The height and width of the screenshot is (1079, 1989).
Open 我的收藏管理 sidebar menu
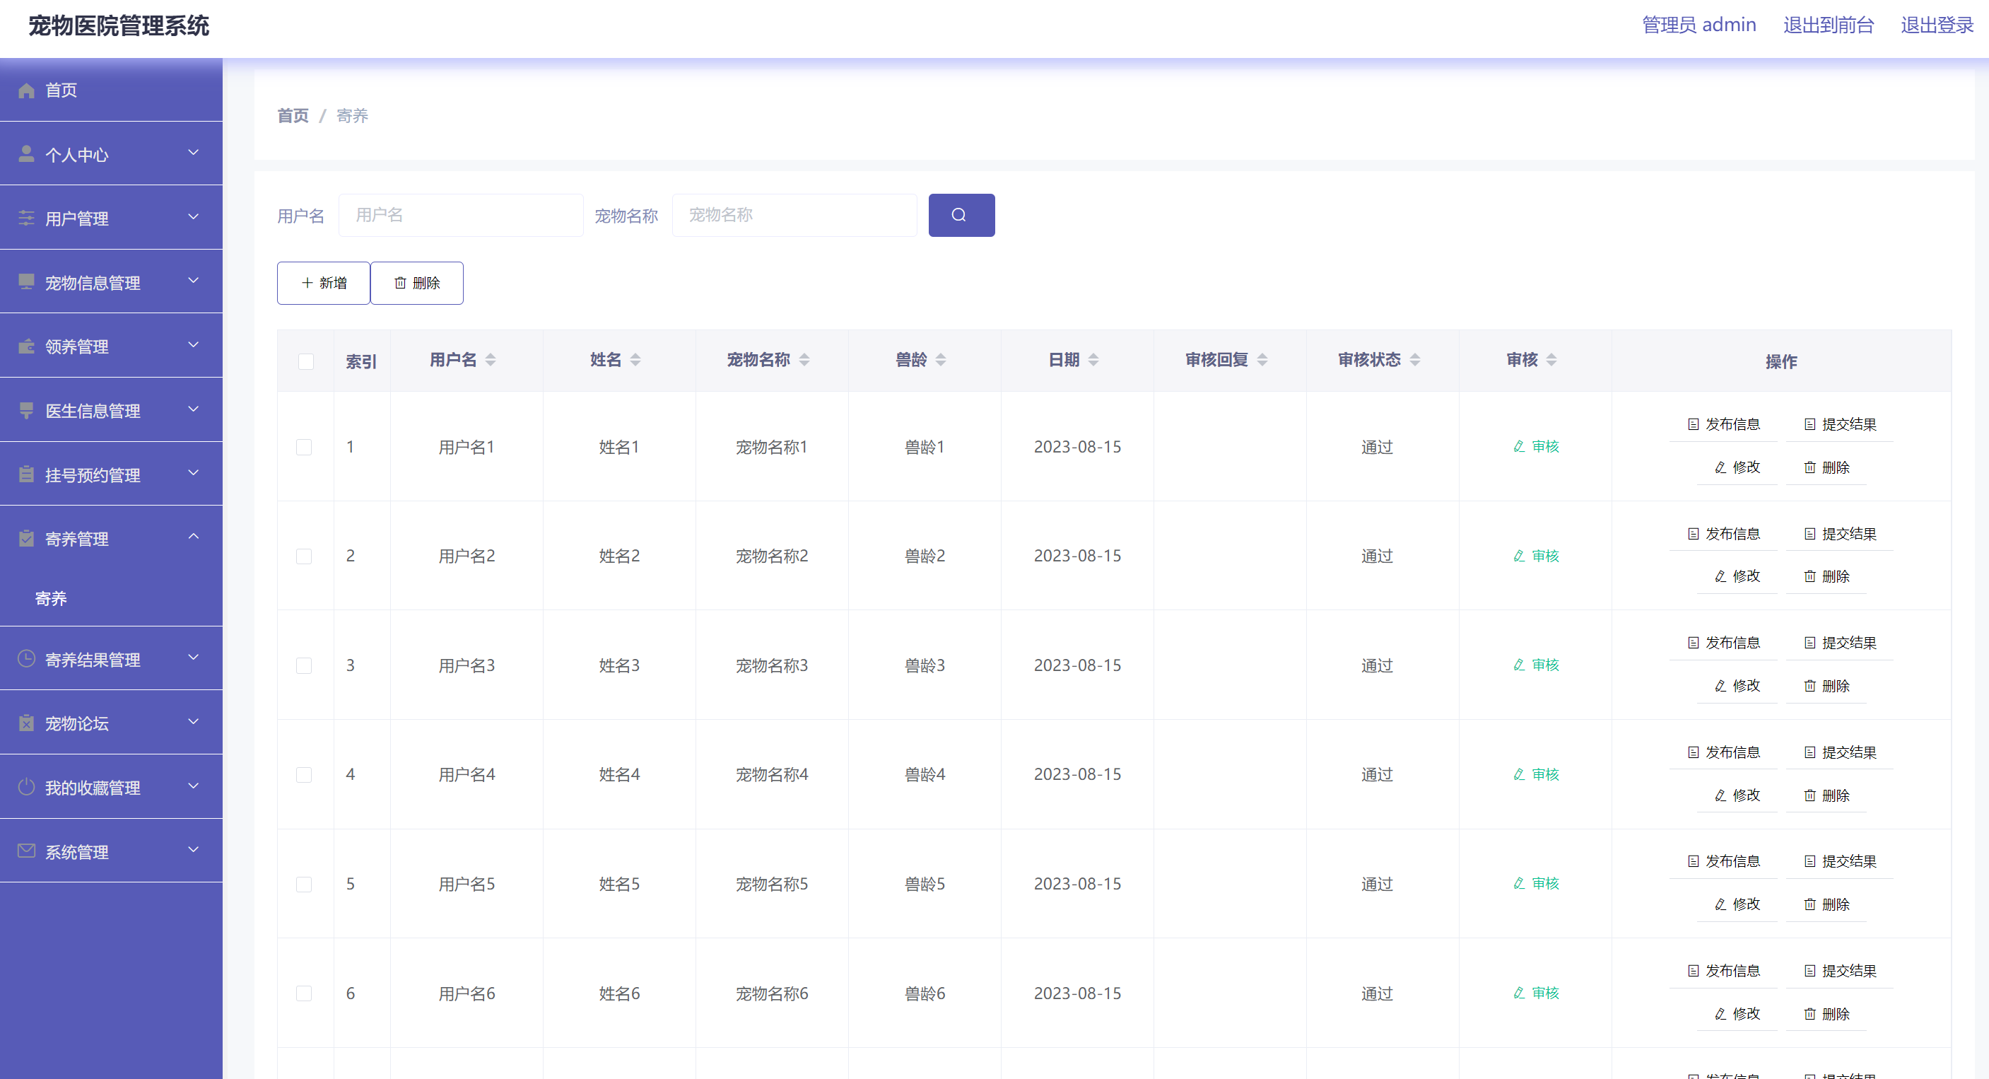pyautogui.click(x=111, y=787)
